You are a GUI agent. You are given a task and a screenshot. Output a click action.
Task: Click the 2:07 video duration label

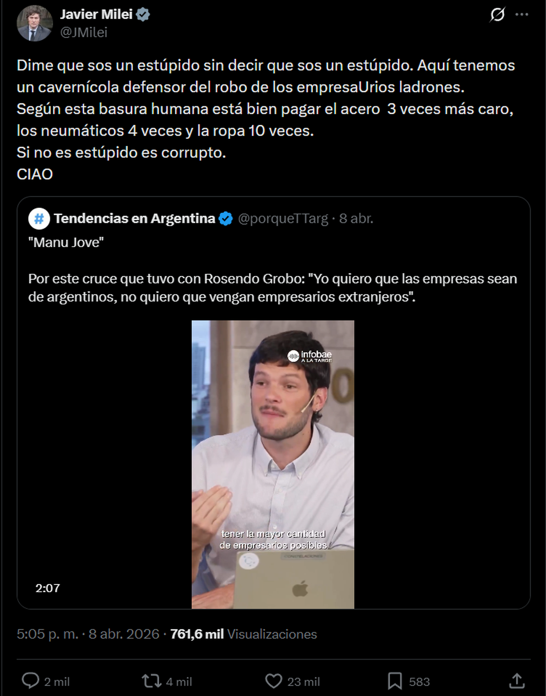coord(48,588)
